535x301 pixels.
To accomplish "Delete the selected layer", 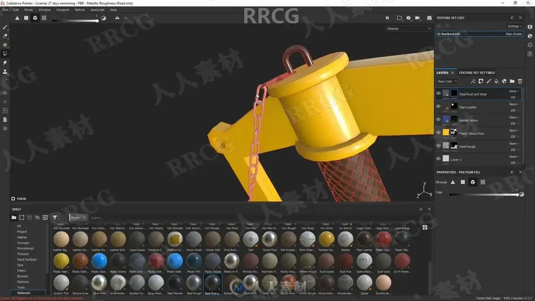I will point(520,81).
